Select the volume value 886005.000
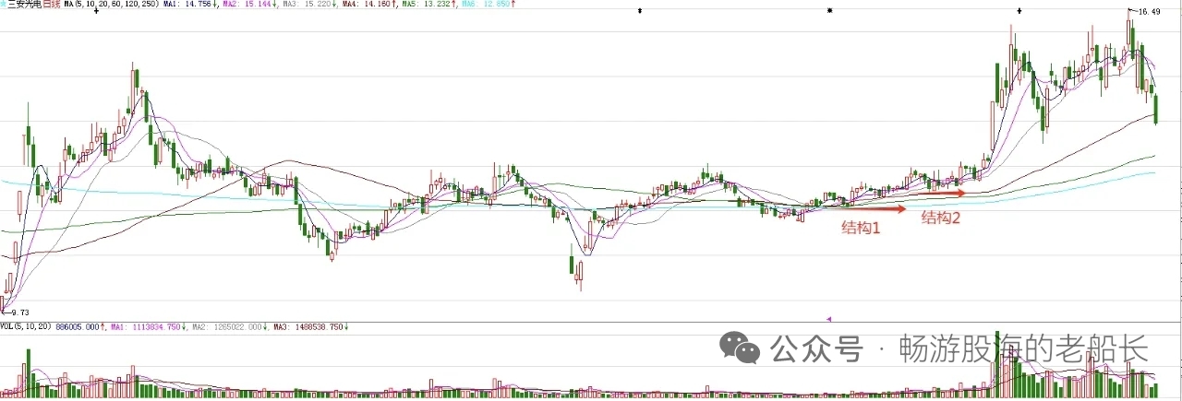Screen dimensions: 1182x401 (79, 326)
